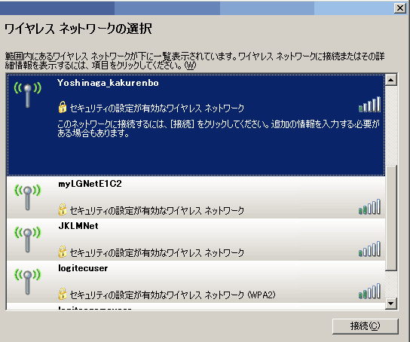The height and width of the screenshot is (342, 410).
Task: Click the scrollbar up arrow
Action: tap(391, 80)
